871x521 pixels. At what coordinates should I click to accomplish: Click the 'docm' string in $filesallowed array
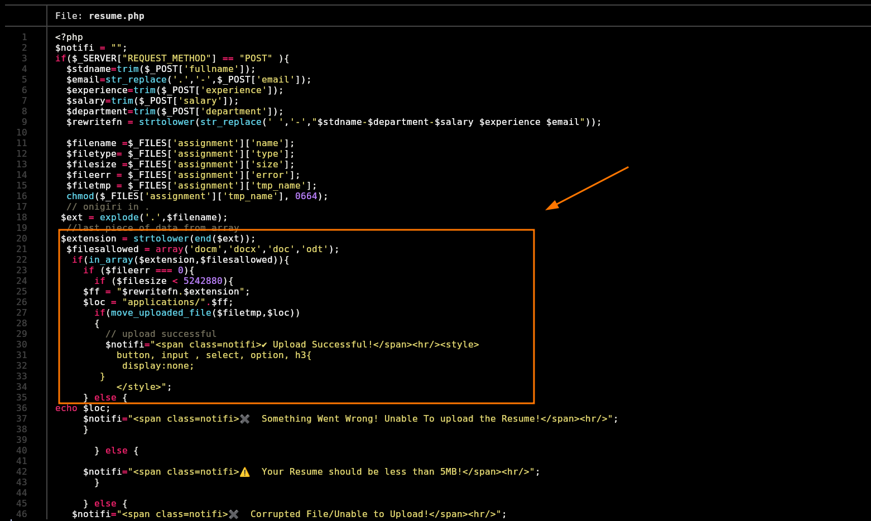point(206,249)
